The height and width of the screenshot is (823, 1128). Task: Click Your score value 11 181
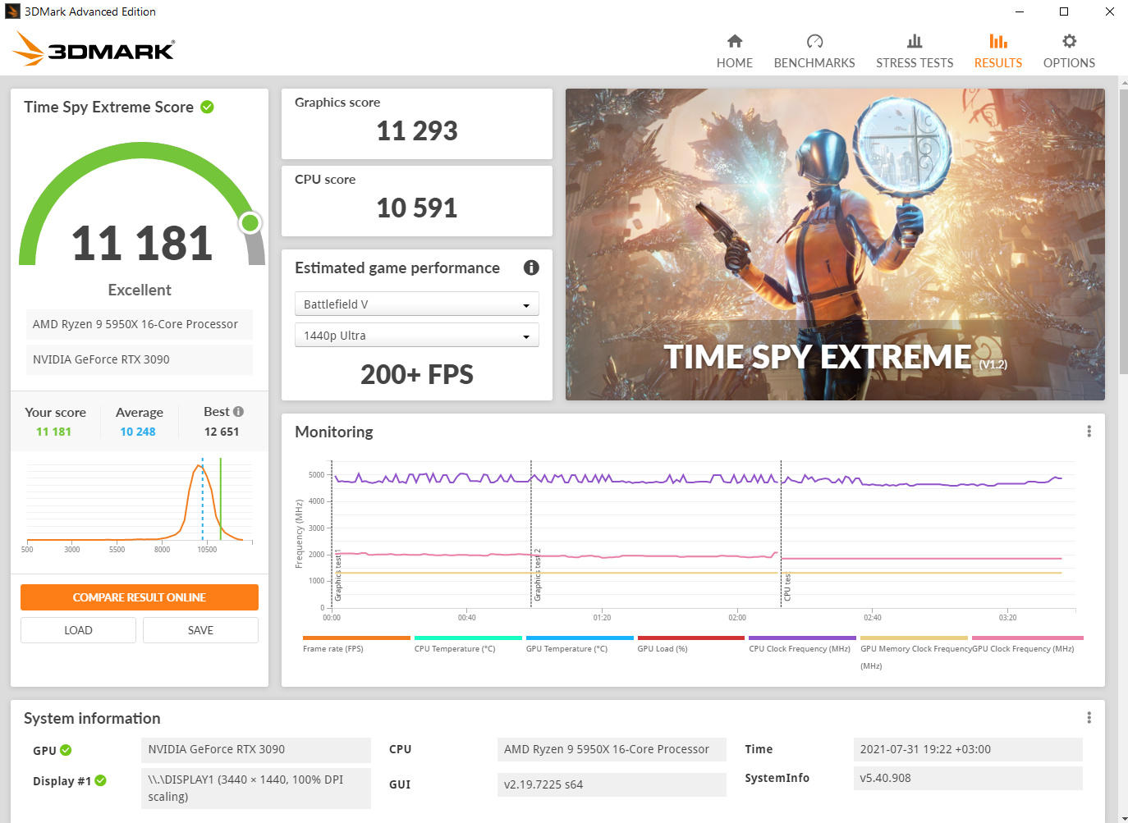point(53,432)
